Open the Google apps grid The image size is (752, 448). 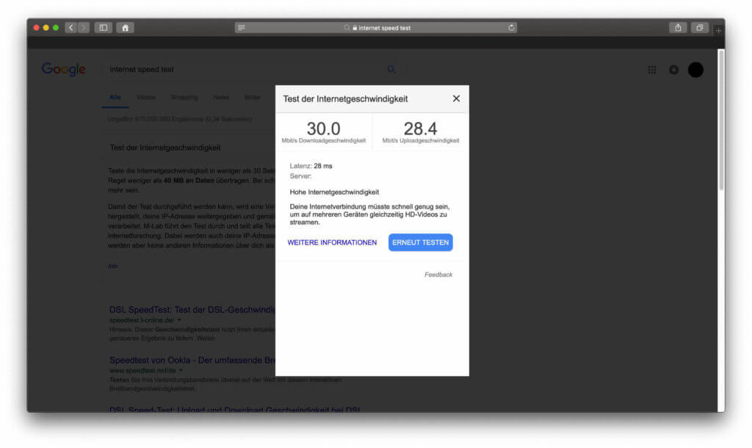click(652, 69)
